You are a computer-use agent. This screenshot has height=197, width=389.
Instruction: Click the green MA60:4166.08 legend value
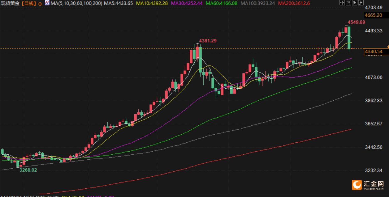[222, 3]
